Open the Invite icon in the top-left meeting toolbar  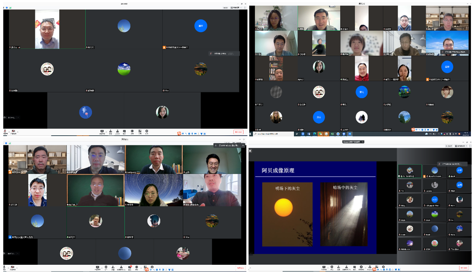click(x=110, y=131)
